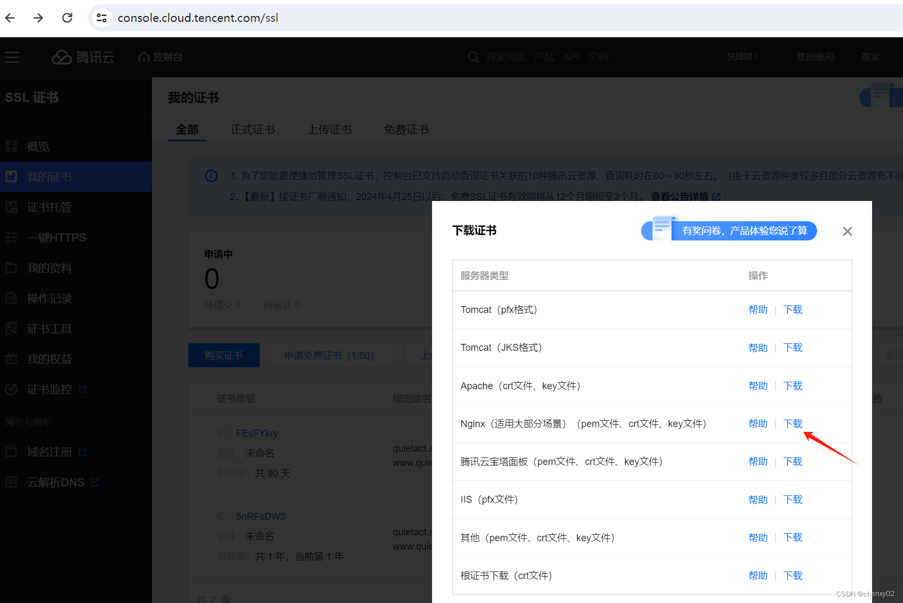Open 集团账号 in top bar
The width and height of the screenshot is (903, 603).
tap(816, 57)
